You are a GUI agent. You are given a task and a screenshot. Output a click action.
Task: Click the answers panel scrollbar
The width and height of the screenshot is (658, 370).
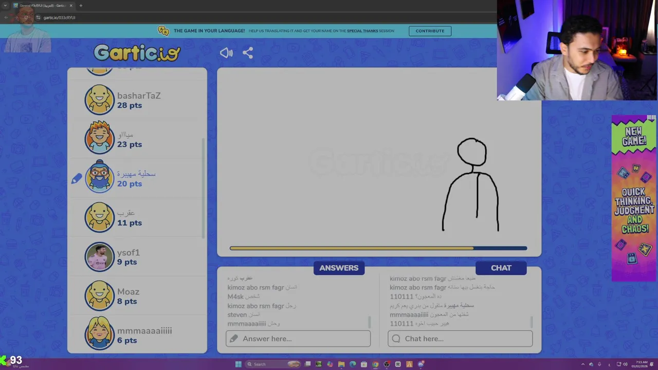[370, 322]
